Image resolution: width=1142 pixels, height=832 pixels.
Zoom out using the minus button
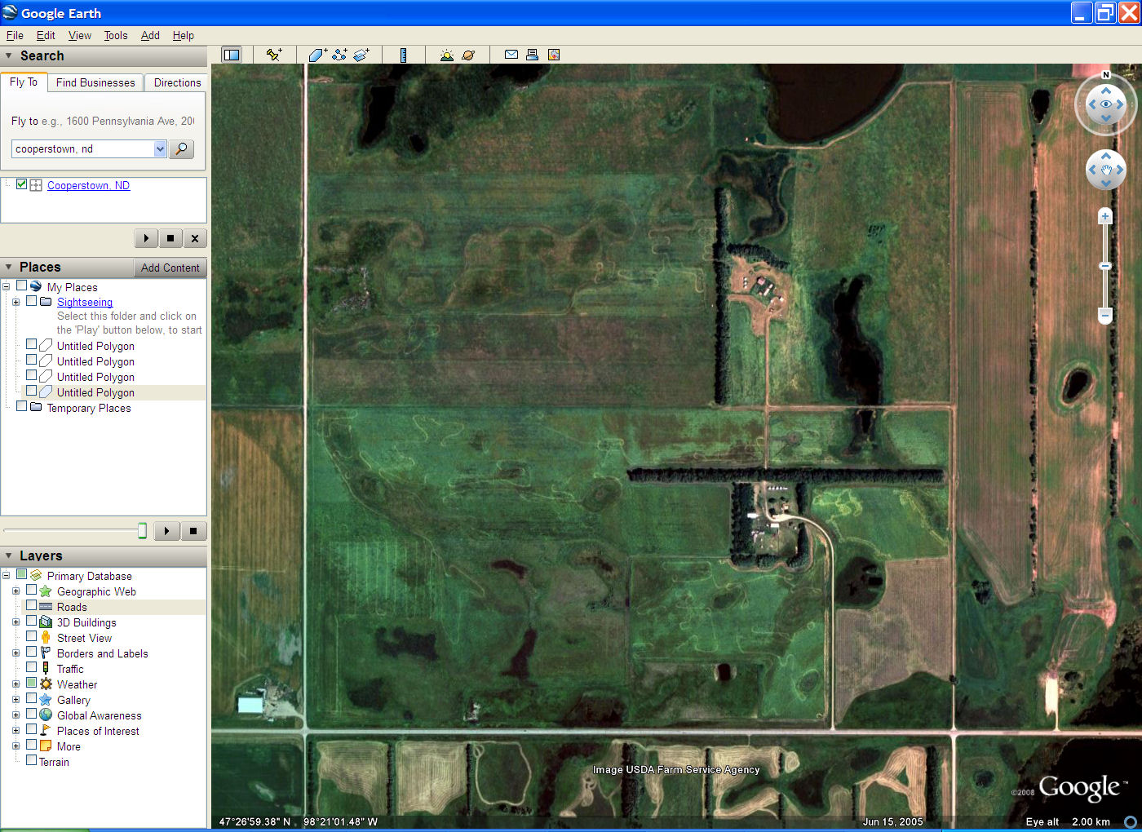point(1105,314)
